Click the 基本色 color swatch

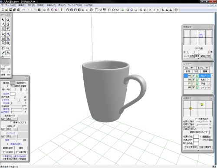tap(13, 83)
